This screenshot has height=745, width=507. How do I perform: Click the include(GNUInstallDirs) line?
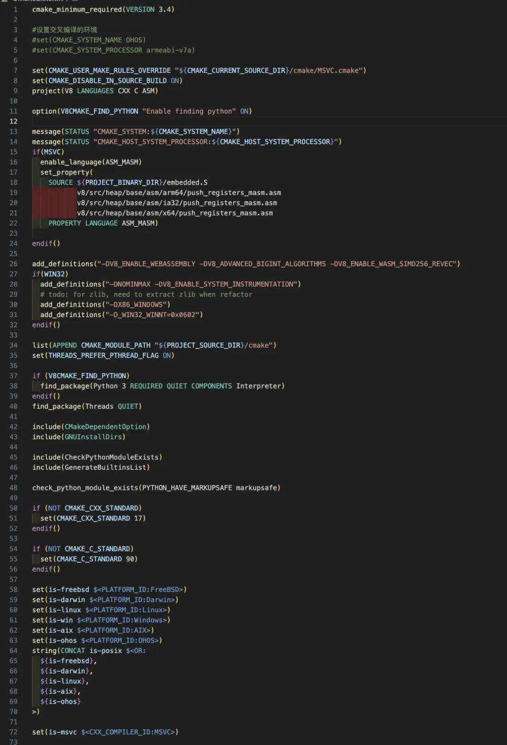click(x=79, y=437)
